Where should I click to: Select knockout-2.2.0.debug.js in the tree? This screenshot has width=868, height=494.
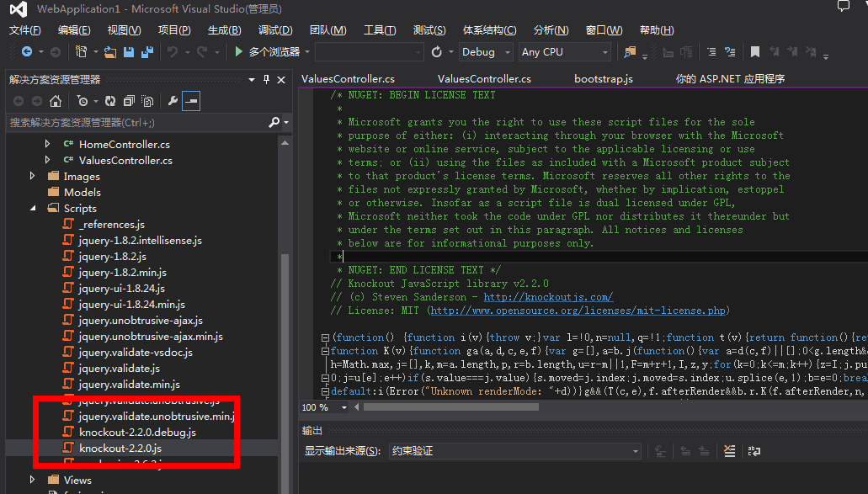tap(137, 432)
